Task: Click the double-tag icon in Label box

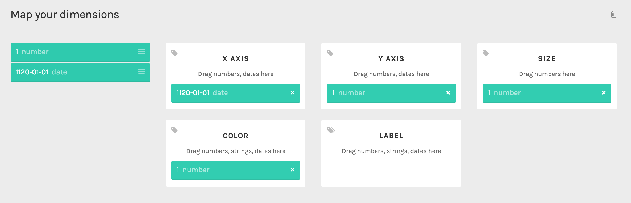Action: (331, 130)
